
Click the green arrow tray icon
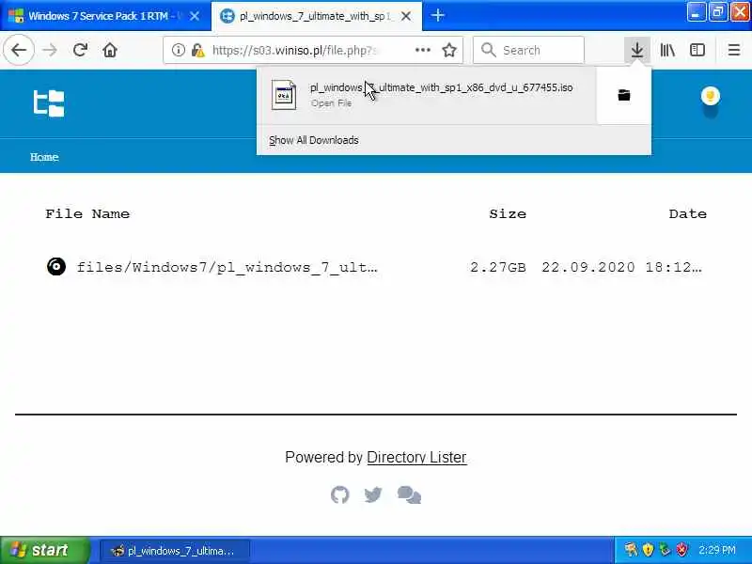[x=665, y=550]
